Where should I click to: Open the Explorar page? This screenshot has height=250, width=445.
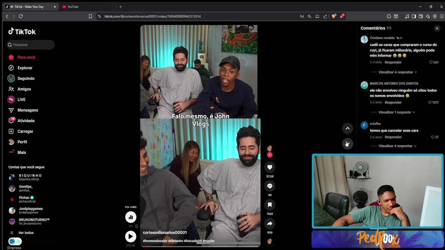coord(20,68)
